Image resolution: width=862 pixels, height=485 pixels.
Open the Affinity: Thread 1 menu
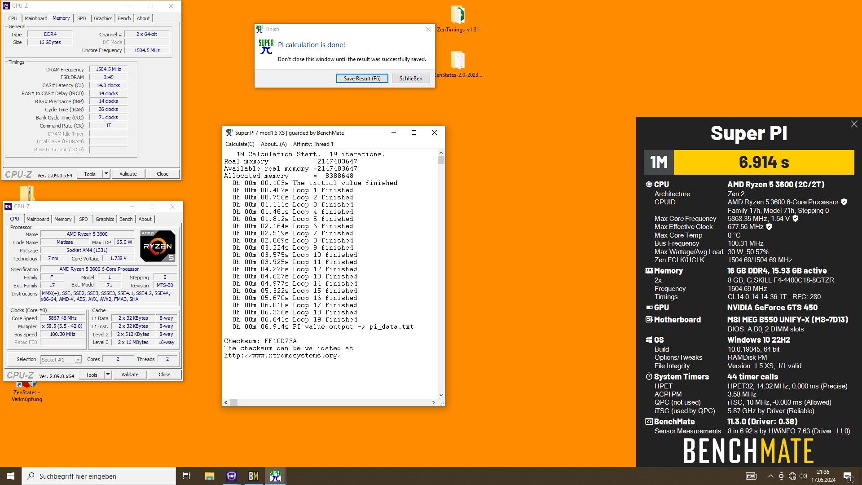pyautogui.click(x=313, y=144)
